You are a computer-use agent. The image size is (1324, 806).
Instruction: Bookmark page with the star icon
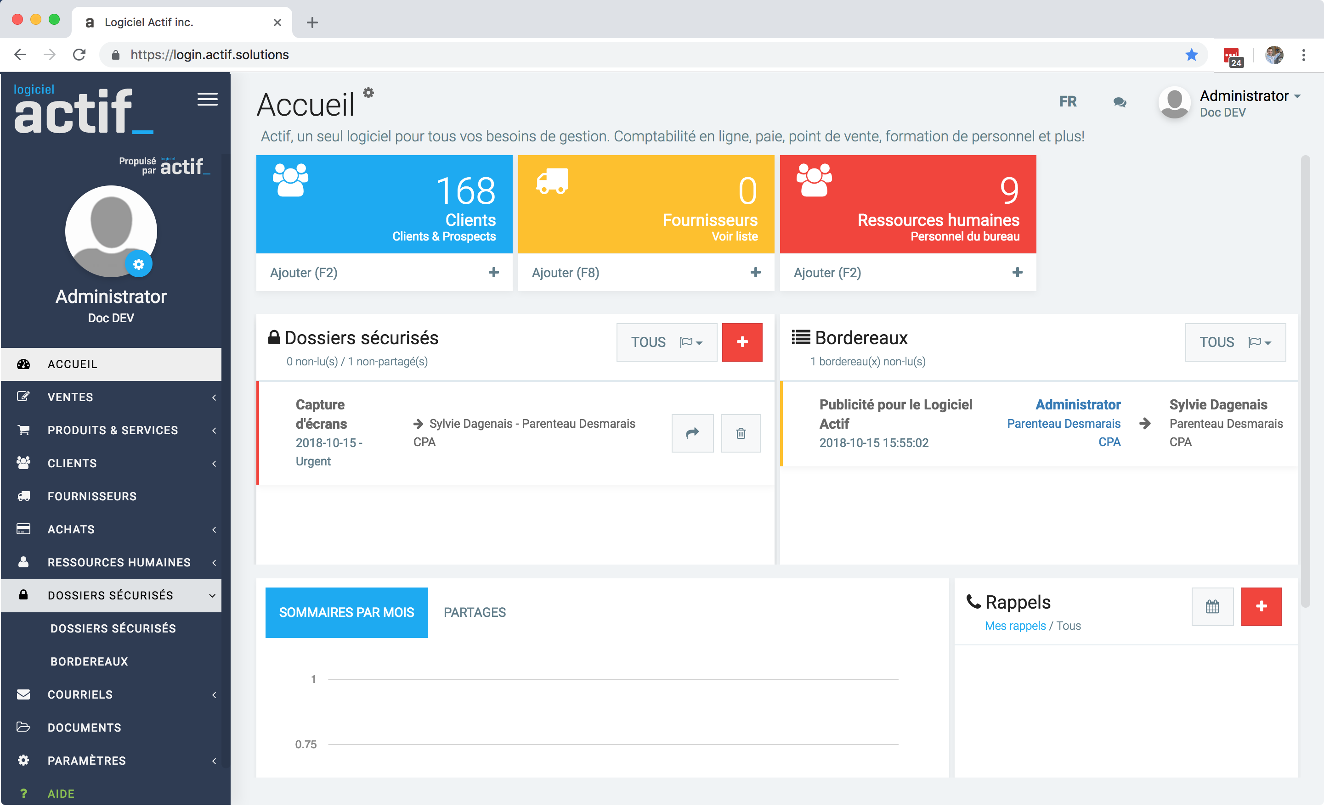click(x=1191, y=55)
